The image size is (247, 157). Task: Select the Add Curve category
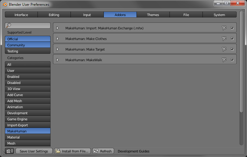[x=28, y=95]
